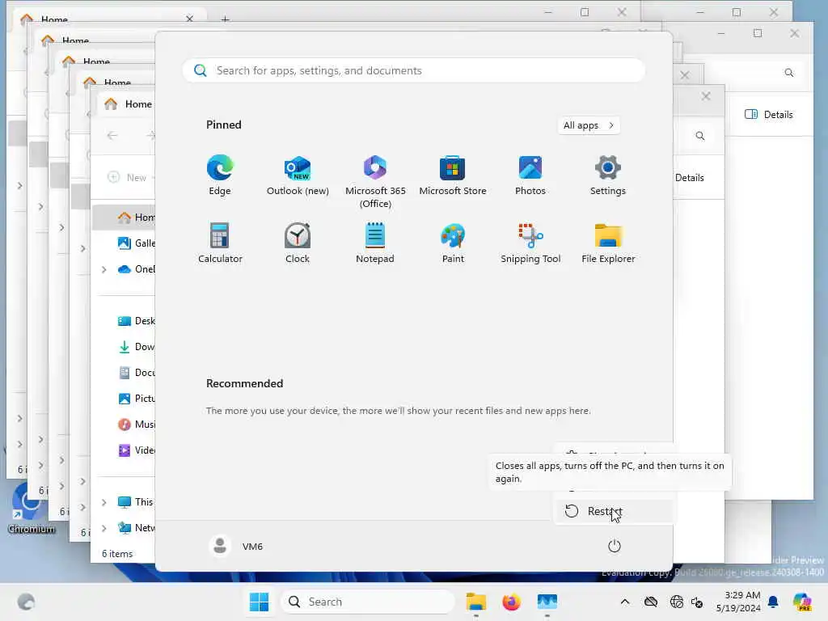Open Gallery in File Explorer sidebar
The height and width of the screenshot is (621, 828).
[136, 243]
